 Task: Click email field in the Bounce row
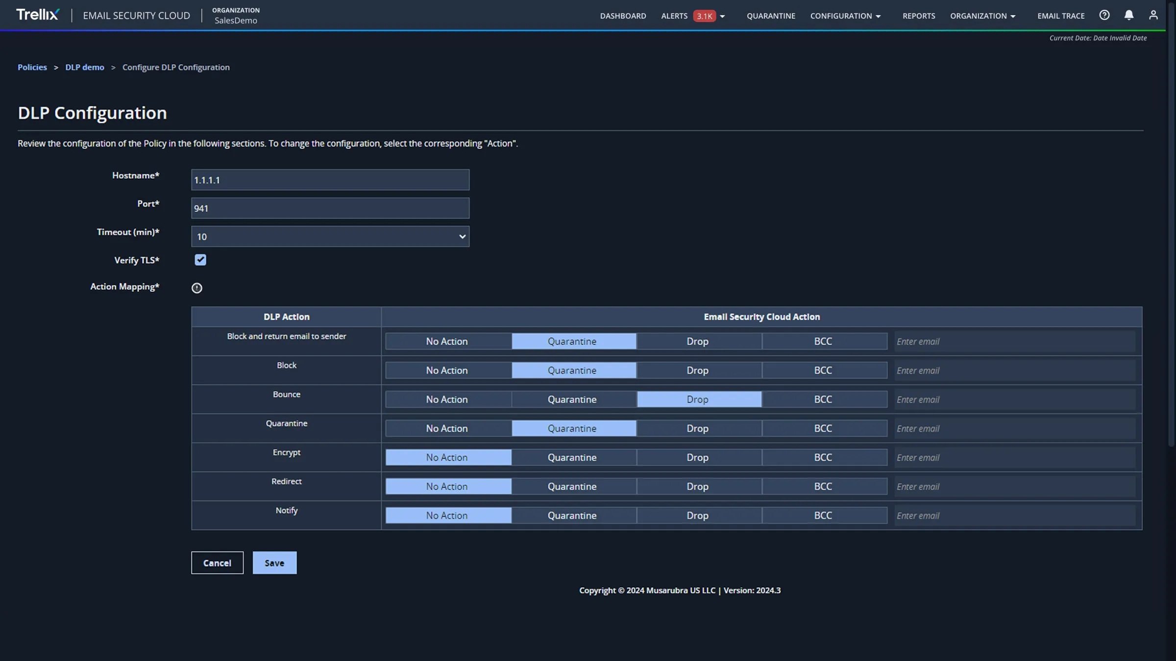(x=1015, y=399)
